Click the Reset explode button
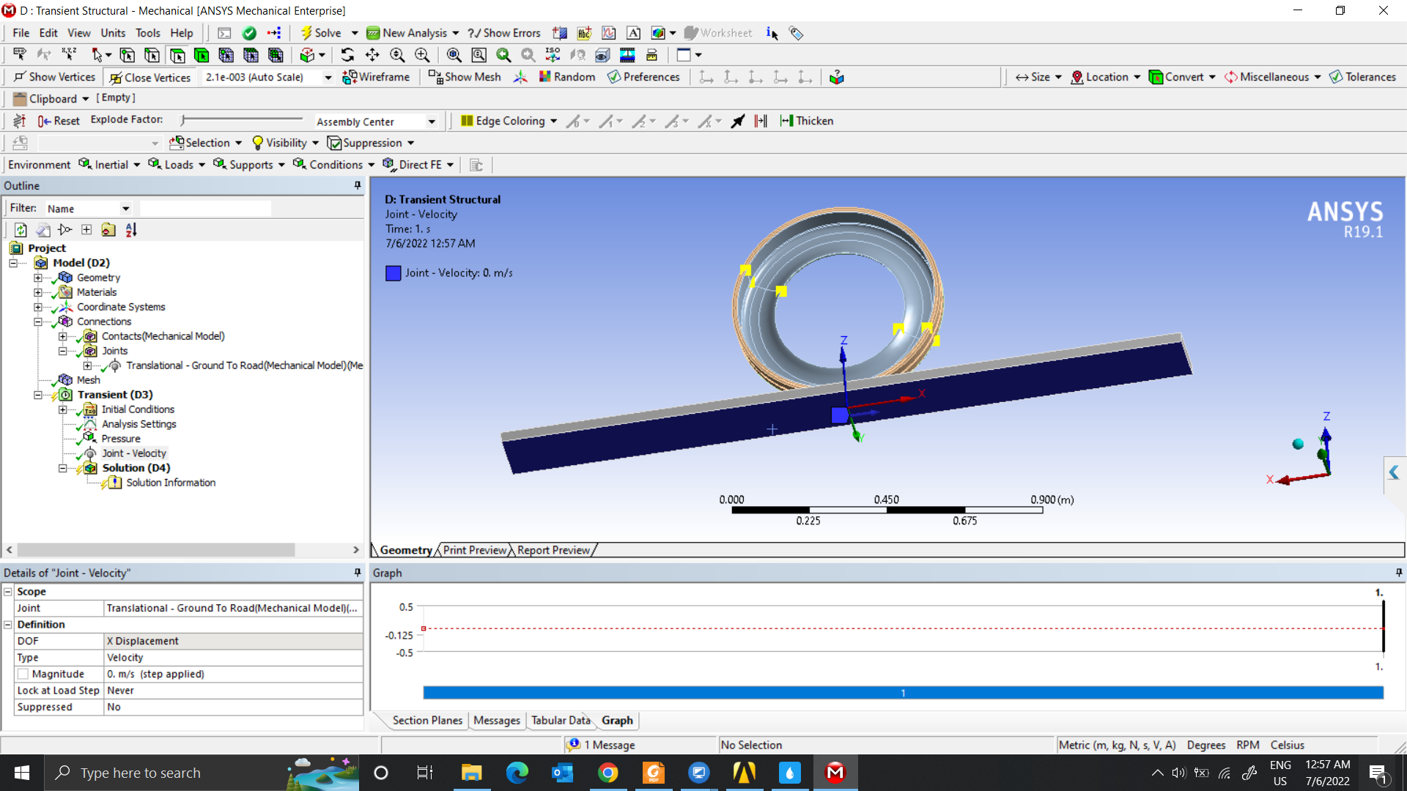Image resolution: width=1407 pixels, height=791 pixels. [59, 121]
